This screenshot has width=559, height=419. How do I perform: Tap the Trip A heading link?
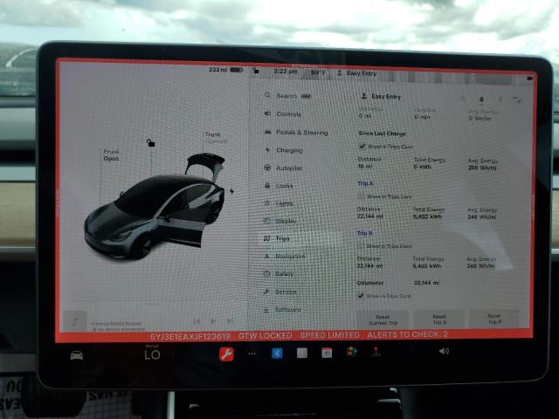365,183
